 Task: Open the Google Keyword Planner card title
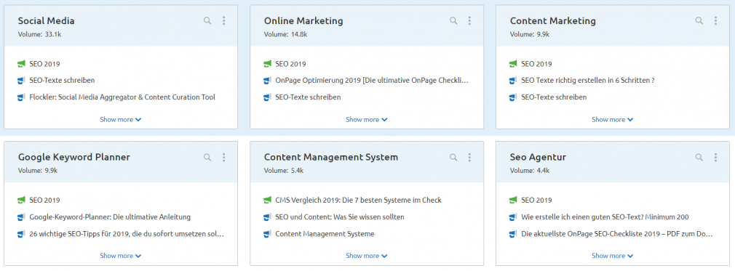click(74, 157)
